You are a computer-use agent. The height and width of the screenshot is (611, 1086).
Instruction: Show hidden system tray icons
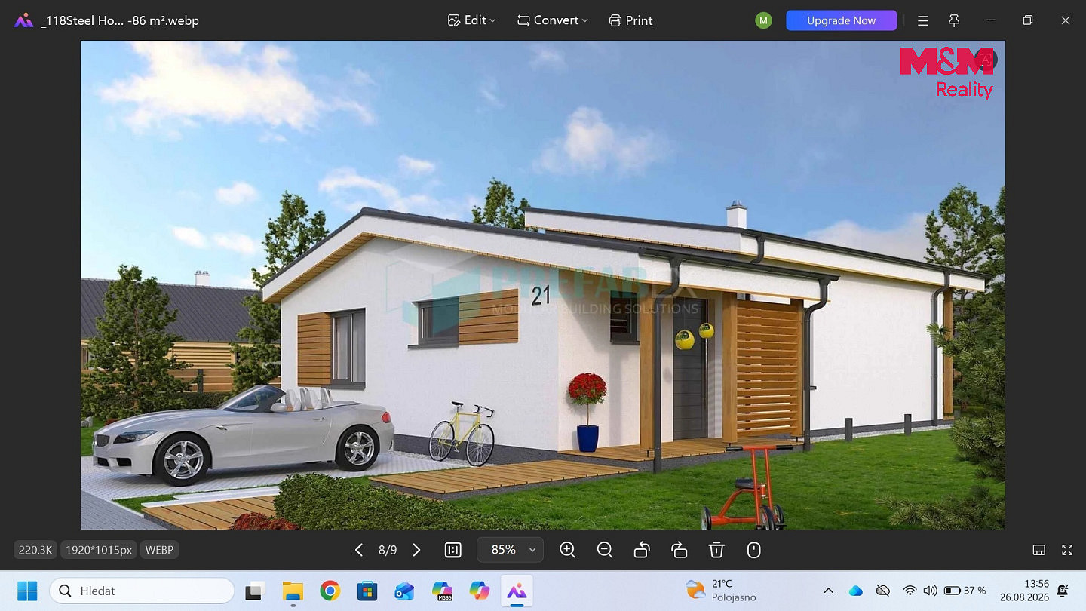pos(828,591)
